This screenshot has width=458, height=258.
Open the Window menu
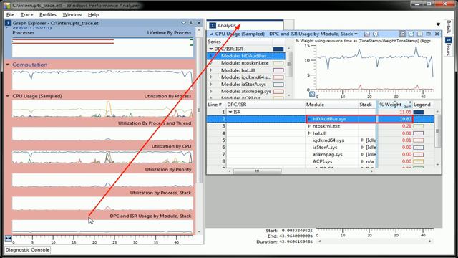pos(72,14)
